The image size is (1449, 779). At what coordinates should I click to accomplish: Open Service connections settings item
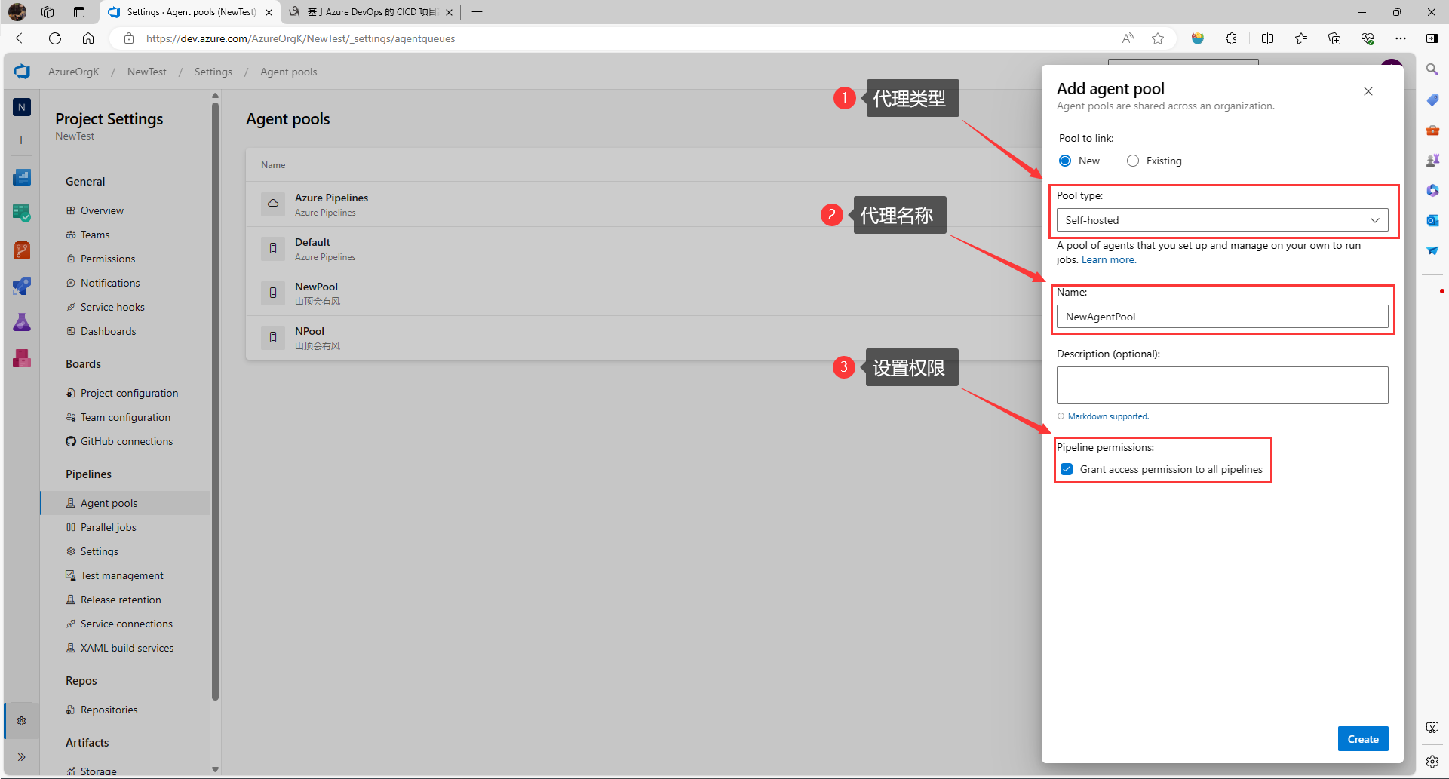click(125, 624)
